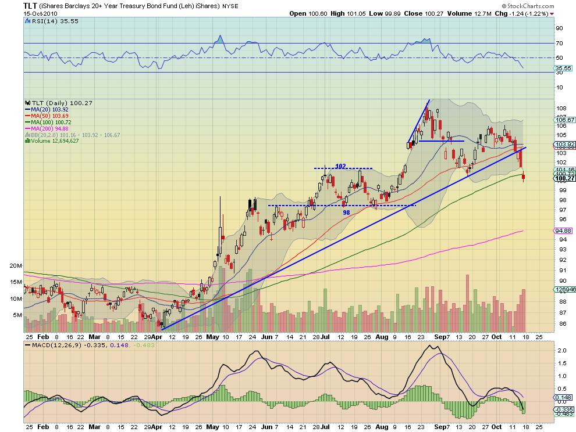Click the 102 resistance annotation
Image resolution: width=576 pixels, height=432 pixels.
(x=340, y=166)
